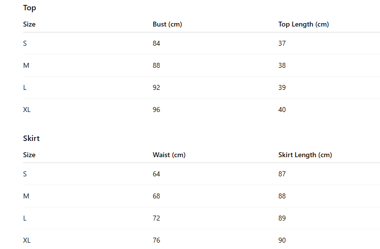Click bust value 92 for size L
Viewport: 380px width, 249px height.
(x=157, y=88)
